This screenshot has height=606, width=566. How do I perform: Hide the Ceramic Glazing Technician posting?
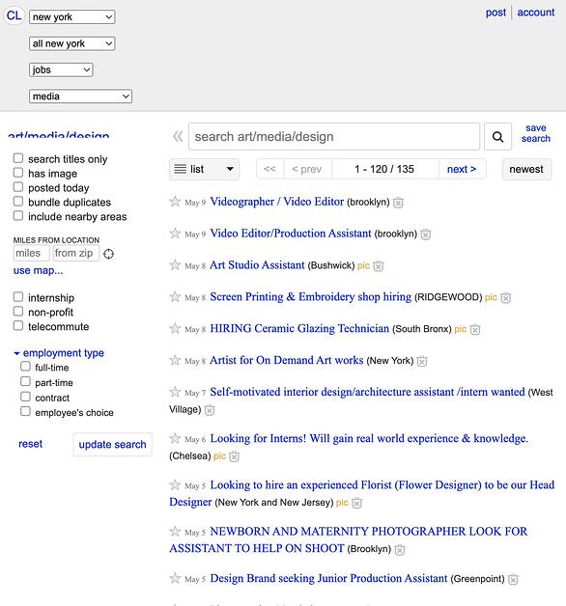click(x=475, y=329)
